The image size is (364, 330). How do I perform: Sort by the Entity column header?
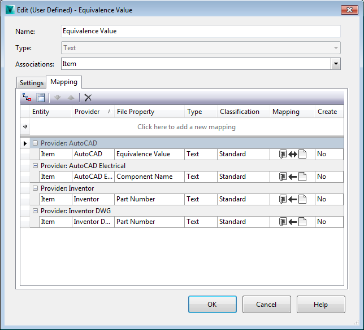coord(51,112)
